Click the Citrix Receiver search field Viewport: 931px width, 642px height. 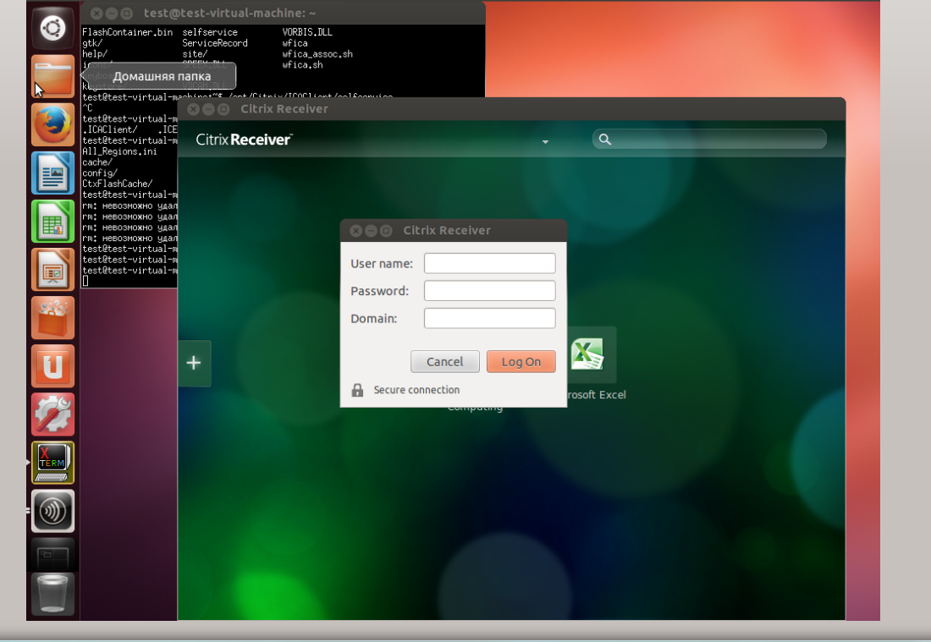coord(709,140)
